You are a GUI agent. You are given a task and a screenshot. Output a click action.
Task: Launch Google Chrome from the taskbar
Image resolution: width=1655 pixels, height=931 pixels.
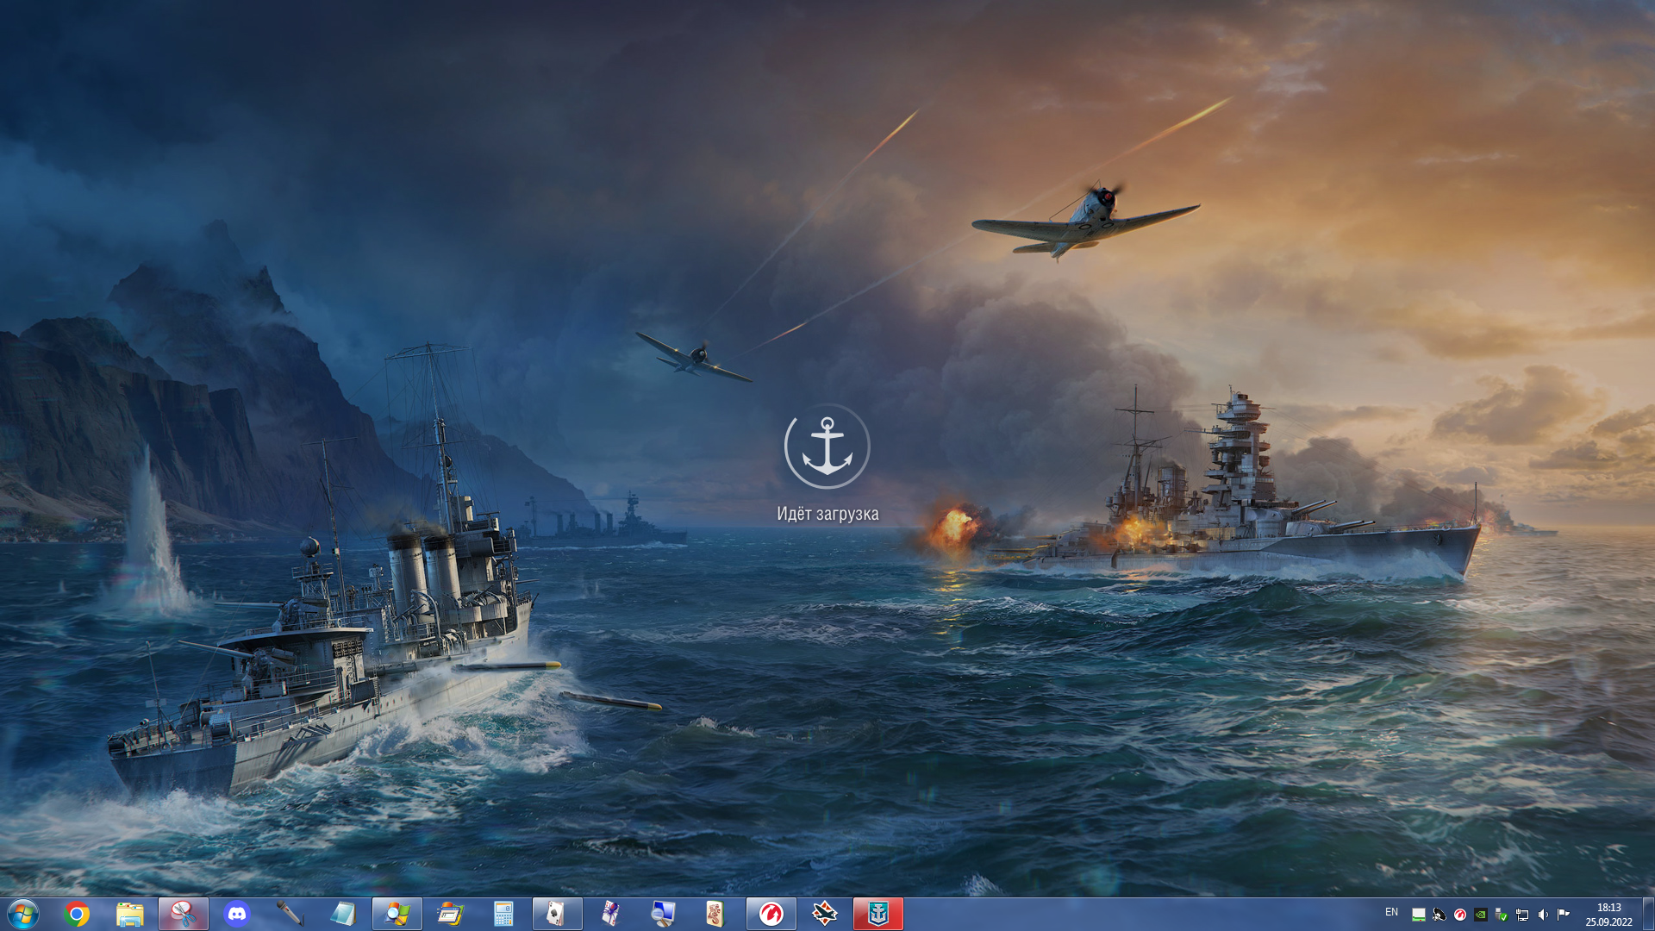pos(77,914)
